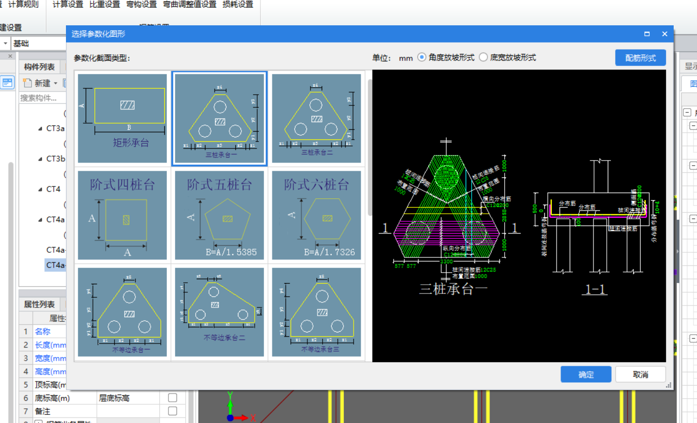This screenshot has height=423, width=697.
Task: Collapse the CT3b tree node
Action: (x=40, y=159)
